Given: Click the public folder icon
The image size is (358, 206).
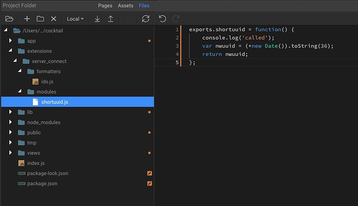Looking at the screenshot, I should click(x=21, y=132).
